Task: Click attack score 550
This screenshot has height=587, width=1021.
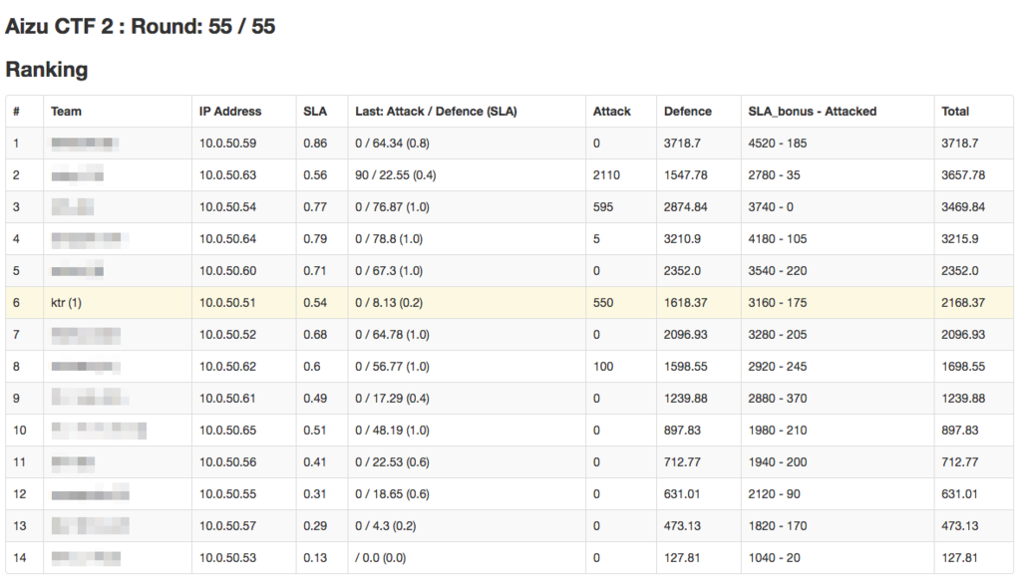Action: coord(603,303)
